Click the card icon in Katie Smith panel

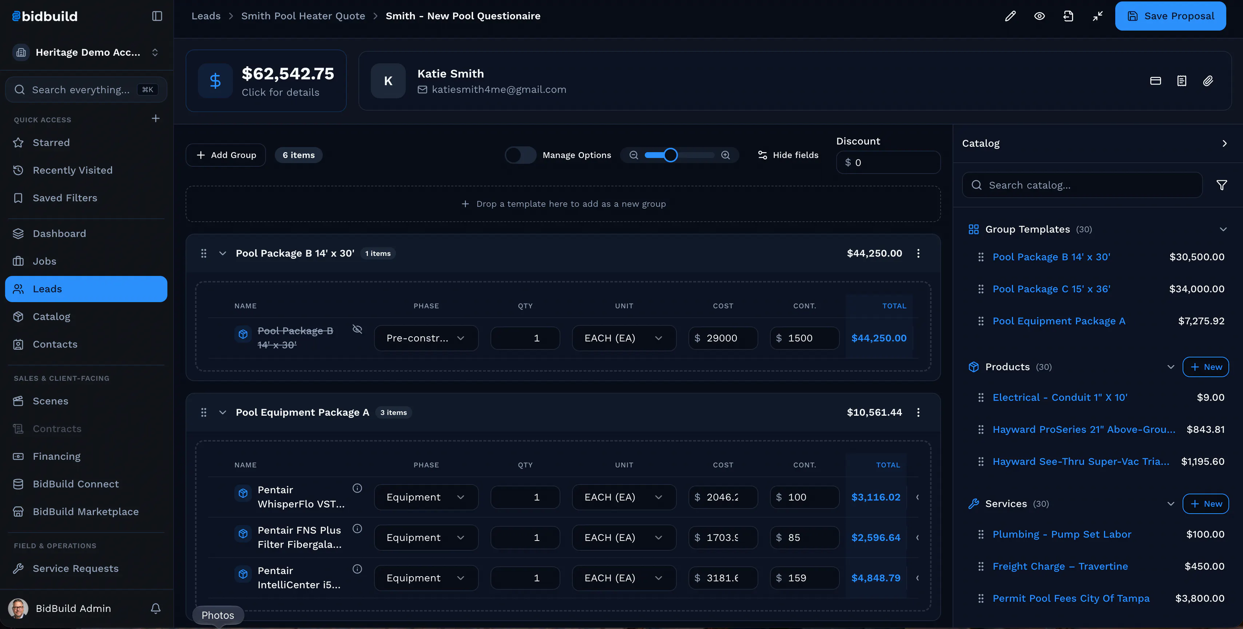[x=1155, y=80]
